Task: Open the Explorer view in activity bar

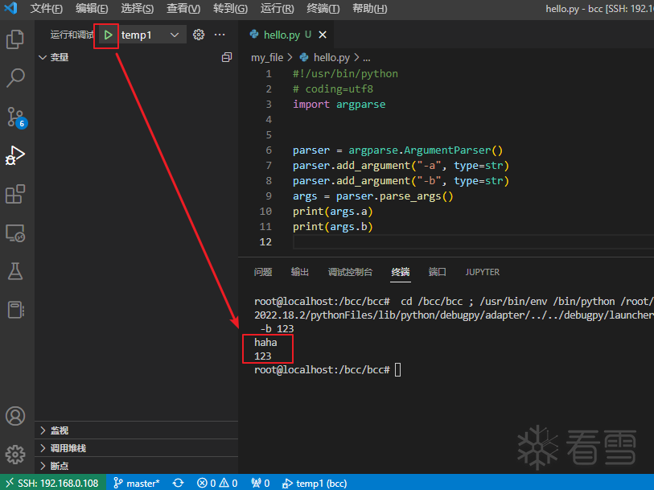Action: coord(15,39)
